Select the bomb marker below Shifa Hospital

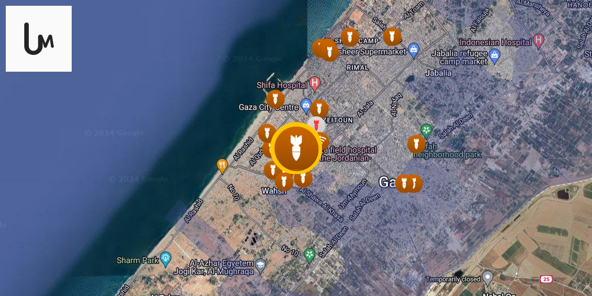275,99
